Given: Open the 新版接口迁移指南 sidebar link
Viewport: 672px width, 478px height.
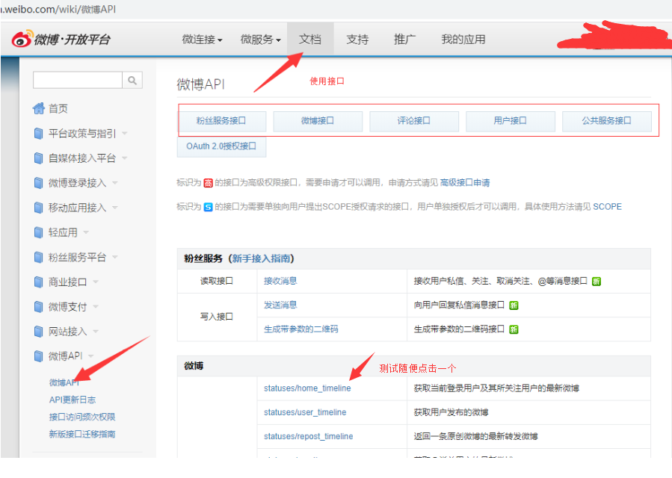Looking at the screenshot, I should (x=82, y=435).
